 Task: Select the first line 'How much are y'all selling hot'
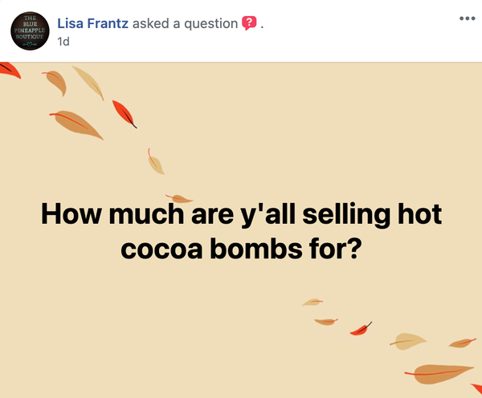click(x=241, y=215)
